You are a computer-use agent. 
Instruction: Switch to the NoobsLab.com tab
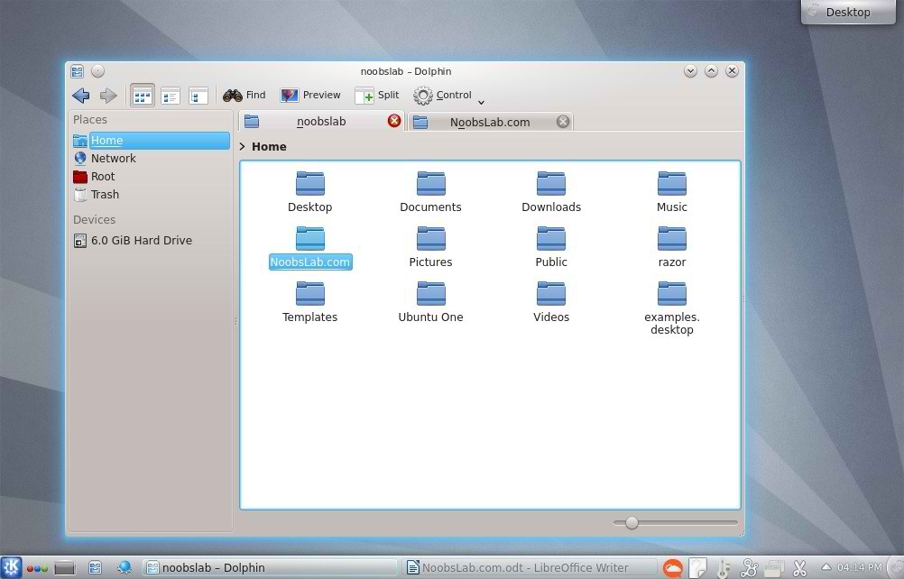(x=490, y=122)
